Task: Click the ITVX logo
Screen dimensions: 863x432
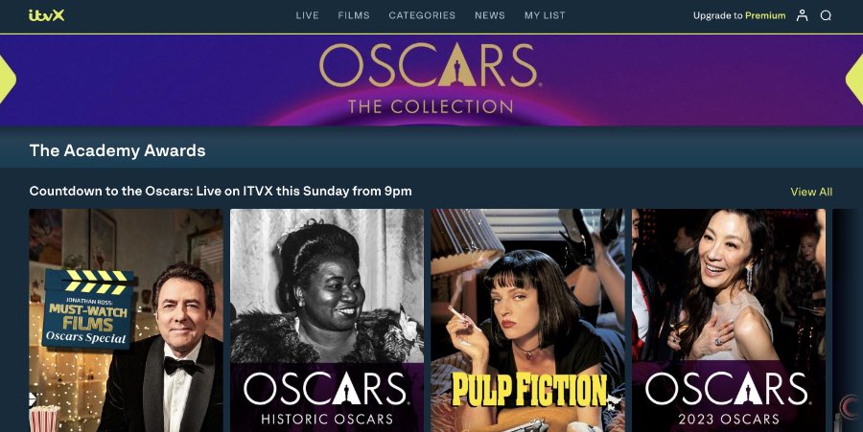Action: click(x=46, y=15)
